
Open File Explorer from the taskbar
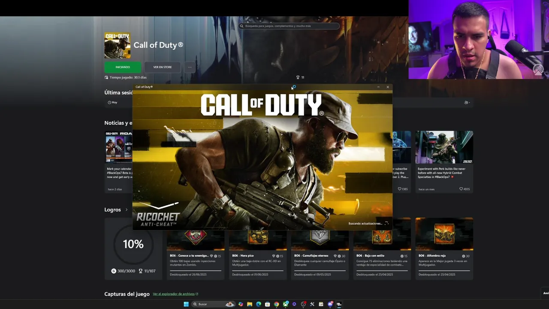pyautogui.click(x=250, y=304)
